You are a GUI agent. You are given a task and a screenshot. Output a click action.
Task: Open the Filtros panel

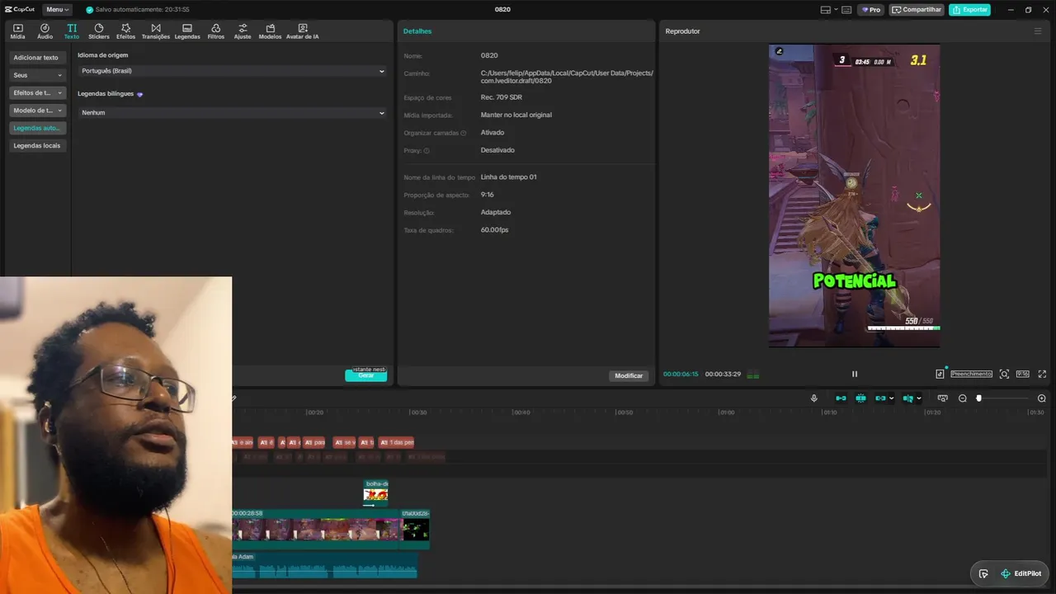(215, 31)
